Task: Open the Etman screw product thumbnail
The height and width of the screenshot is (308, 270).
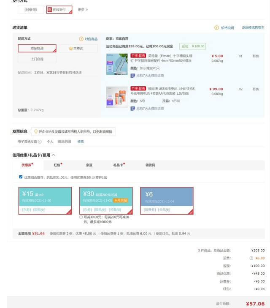Action: point(117,64)
